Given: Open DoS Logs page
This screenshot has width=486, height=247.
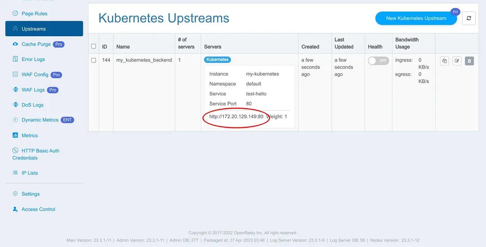Looking at the screenshot, I should [33, 105].
